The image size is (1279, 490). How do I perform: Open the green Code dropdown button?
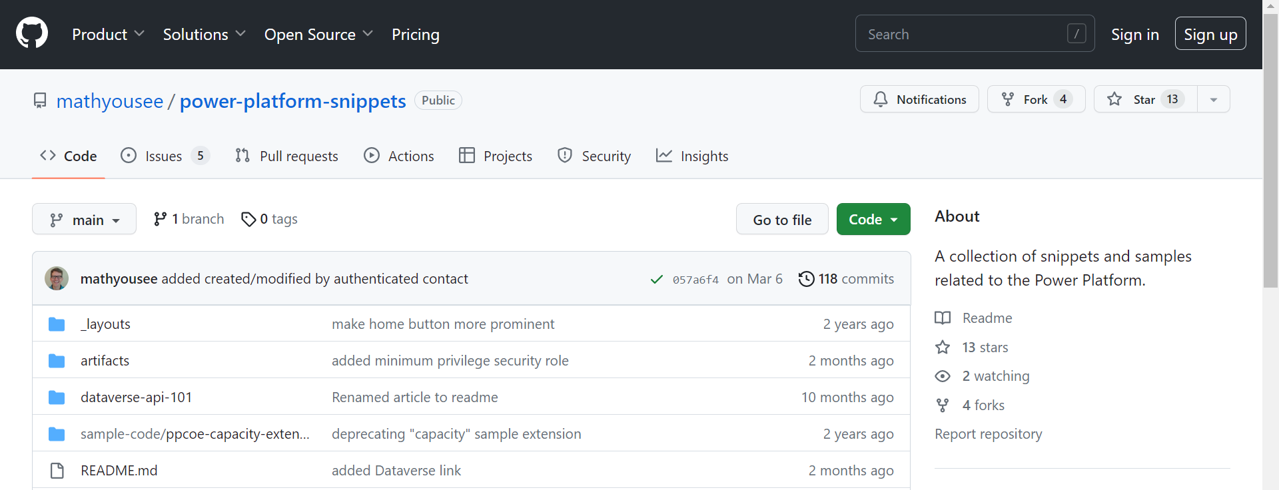(x=873, y=219)
